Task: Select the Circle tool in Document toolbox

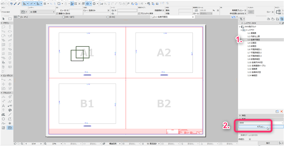Action: coord(3,119)
